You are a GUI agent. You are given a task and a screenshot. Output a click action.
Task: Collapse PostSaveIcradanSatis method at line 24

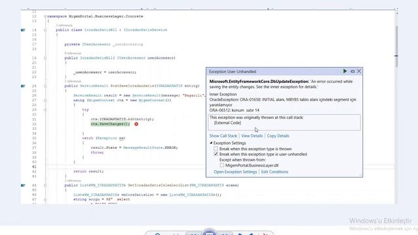[x=45, y=86]
